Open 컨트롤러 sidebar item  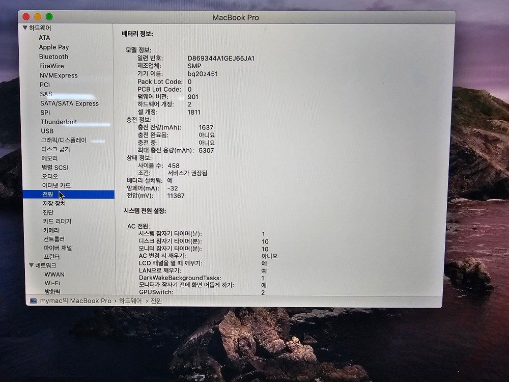(54, 239)
